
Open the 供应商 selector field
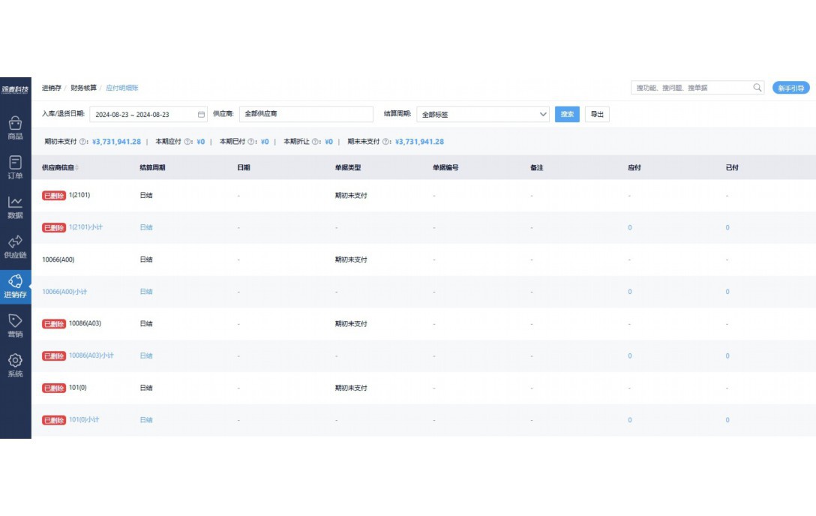point(306,114)
